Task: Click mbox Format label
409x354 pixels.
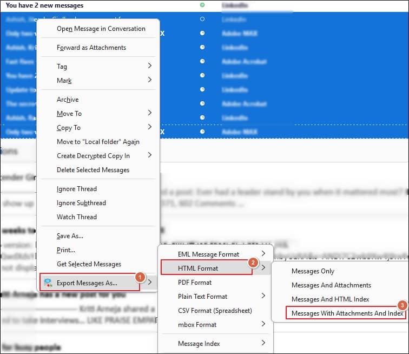Action: coord(197,325)
